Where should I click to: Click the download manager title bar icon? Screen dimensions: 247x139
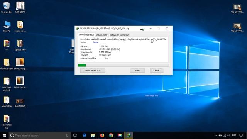pos(77,29)
